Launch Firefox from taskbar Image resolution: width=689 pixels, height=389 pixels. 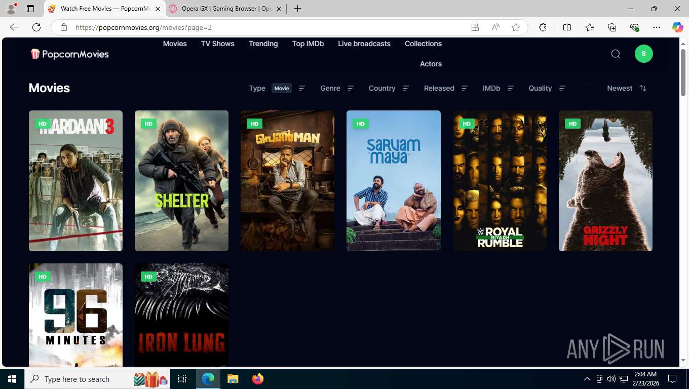258,379
